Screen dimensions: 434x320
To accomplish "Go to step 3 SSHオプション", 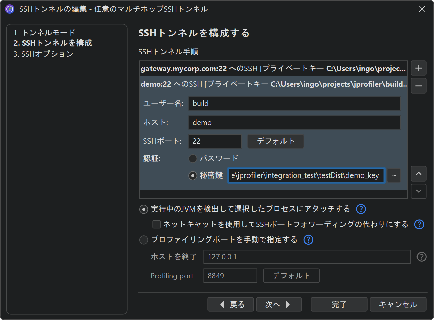I will (43, 54).
